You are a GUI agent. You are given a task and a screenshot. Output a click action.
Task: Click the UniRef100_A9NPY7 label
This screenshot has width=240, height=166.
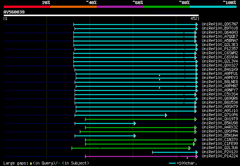220,90
